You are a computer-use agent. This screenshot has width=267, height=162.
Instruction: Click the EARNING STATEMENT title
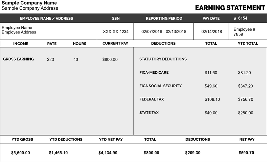[x=230, y=7]
